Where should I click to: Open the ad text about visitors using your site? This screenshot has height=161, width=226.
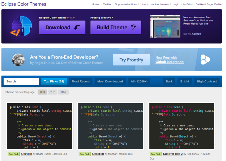pos(198,21)
